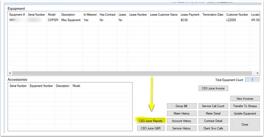Viewport: 264px width, 137px height.
Task: Sort by Lease Payment column header
Action: (x=190, y=15)
